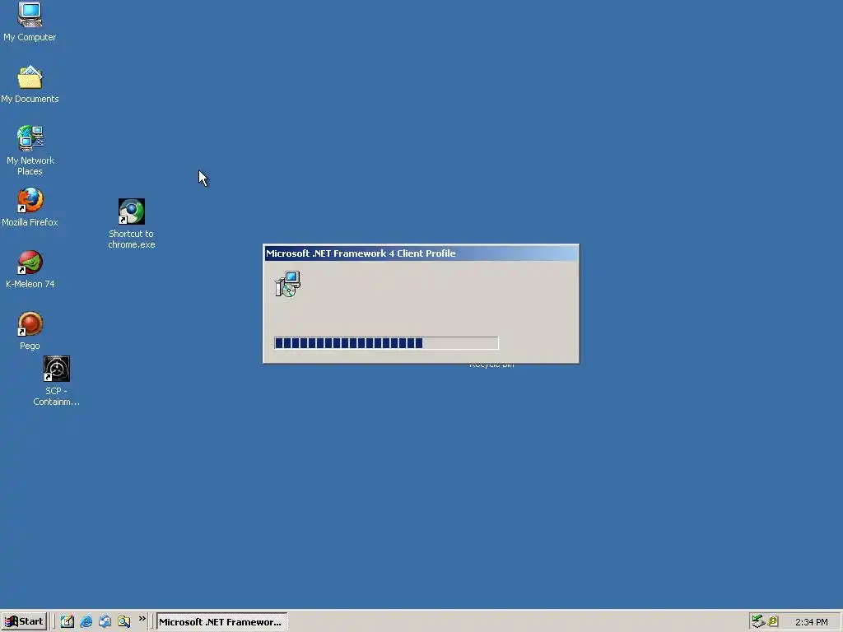
Task: Select the SCP - Containment shortcut icon
Action: coord(57,380)
